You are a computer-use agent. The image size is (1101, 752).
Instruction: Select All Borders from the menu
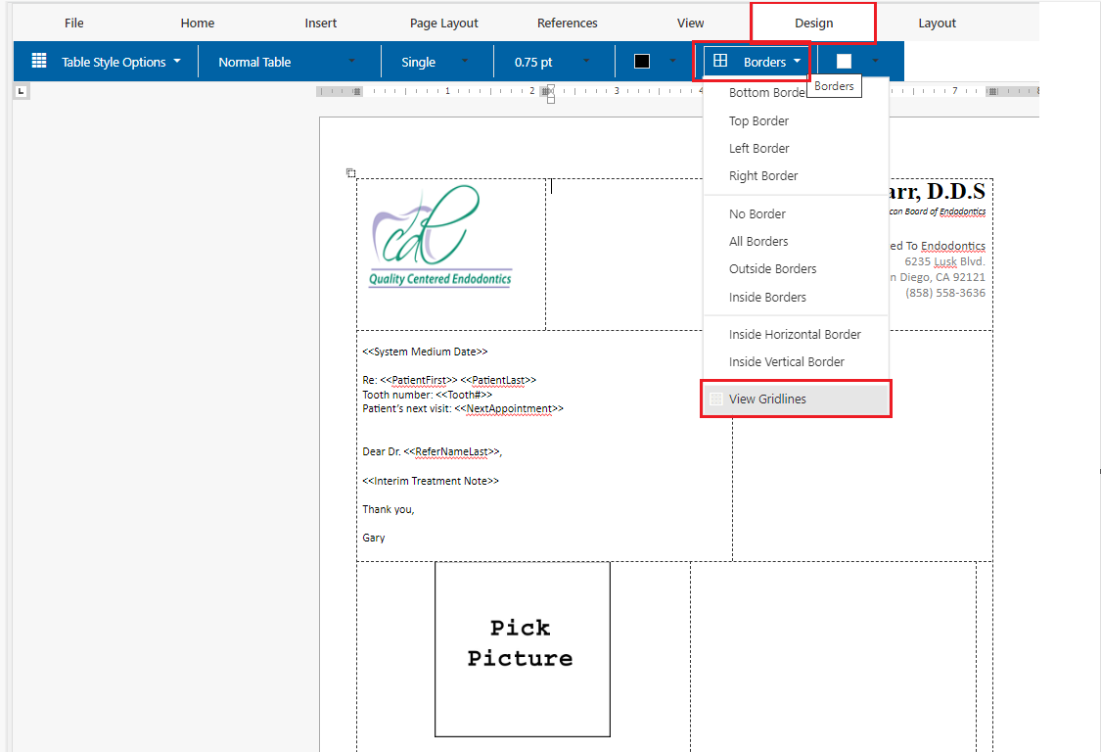point(758,241)
